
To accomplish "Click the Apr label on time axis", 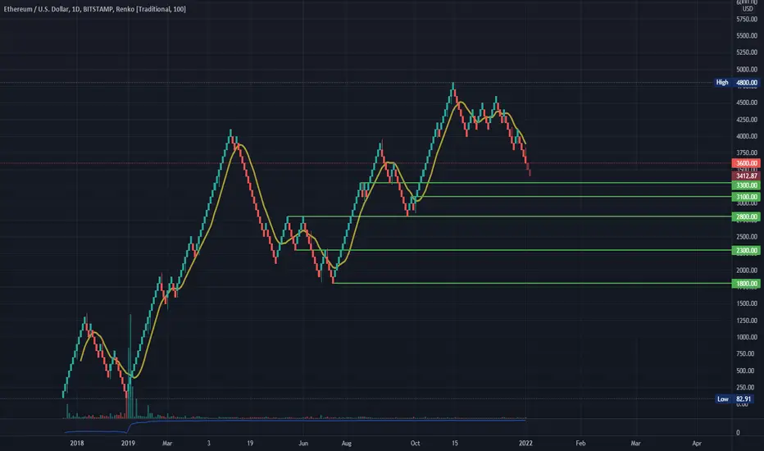I will pos(697,443).
